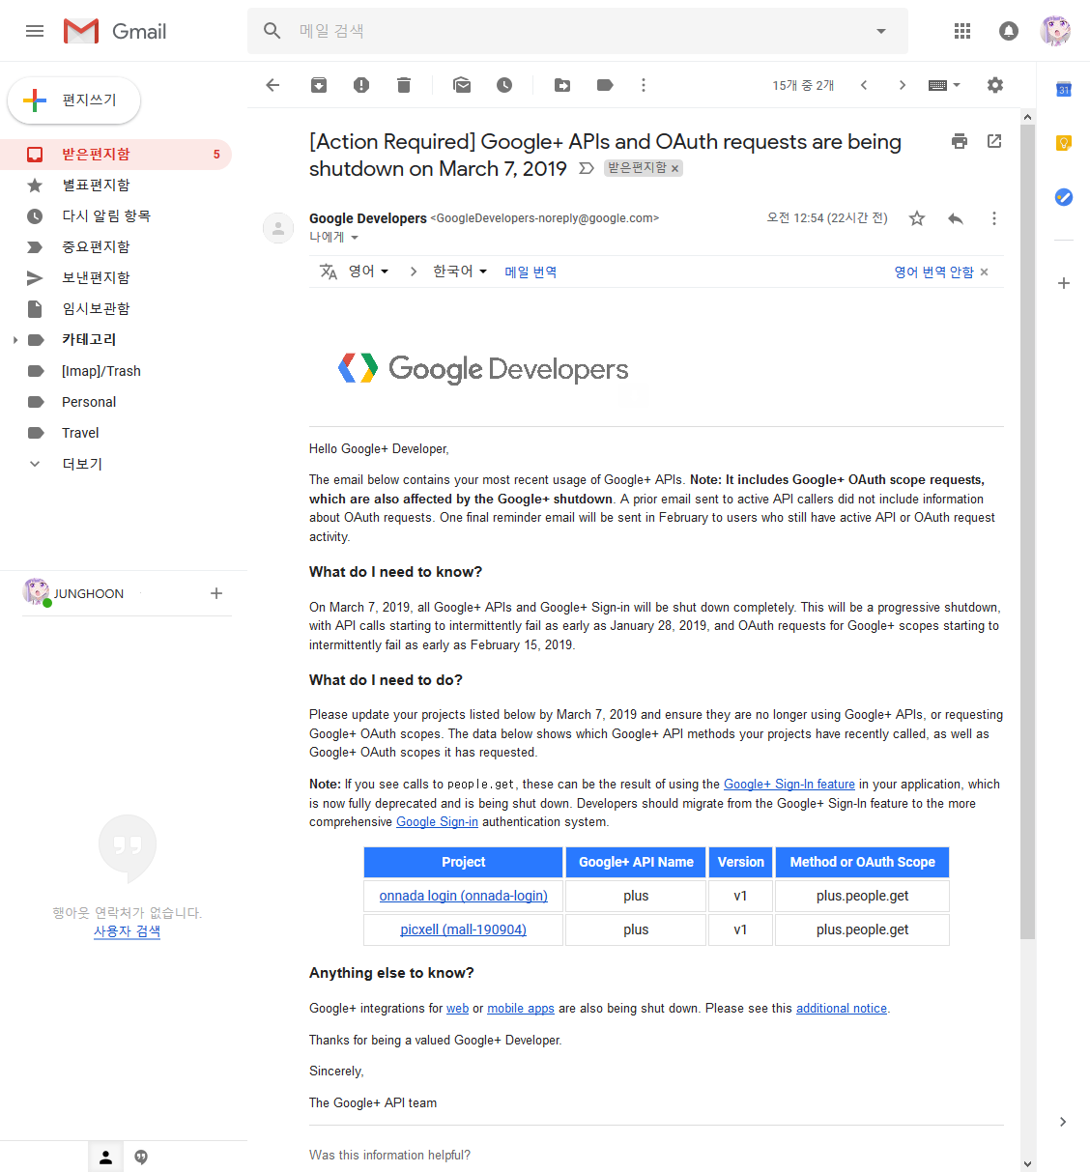
Task: Snooze this email with the clock icon
Action: 504,85
